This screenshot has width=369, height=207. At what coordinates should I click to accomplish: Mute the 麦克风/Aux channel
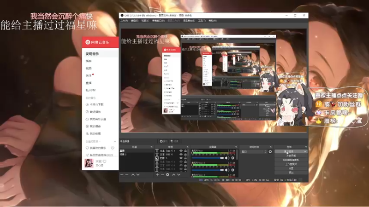tap(227, 158)
